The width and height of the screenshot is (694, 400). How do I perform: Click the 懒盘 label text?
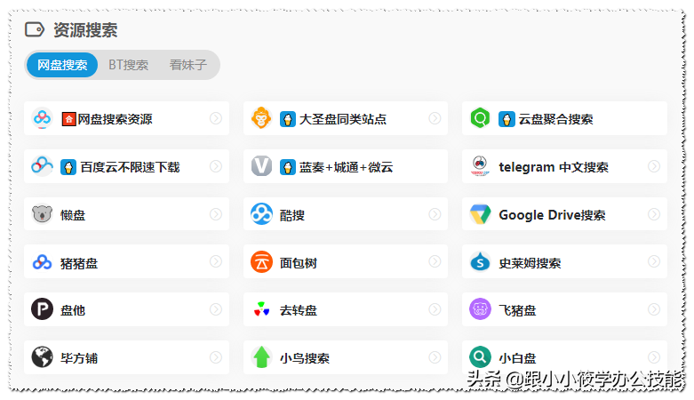pyautogui.click(x=73, y=215)
